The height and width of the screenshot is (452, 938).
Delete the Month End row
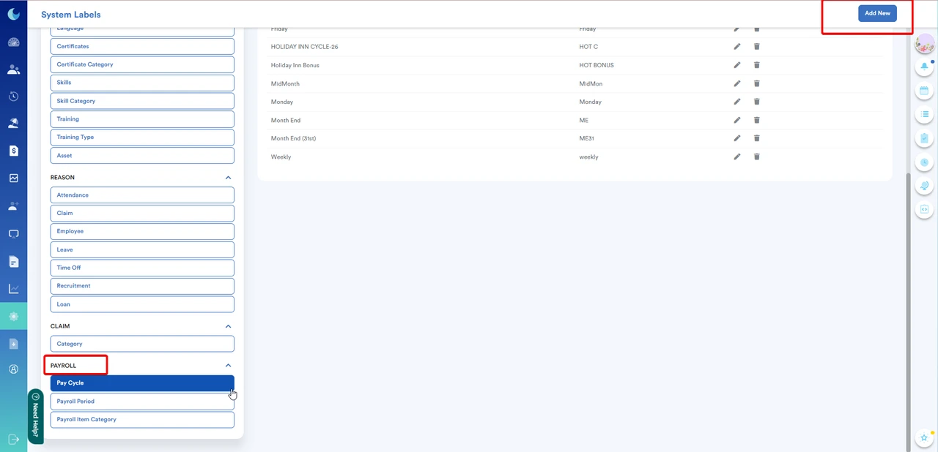(757, 120)
